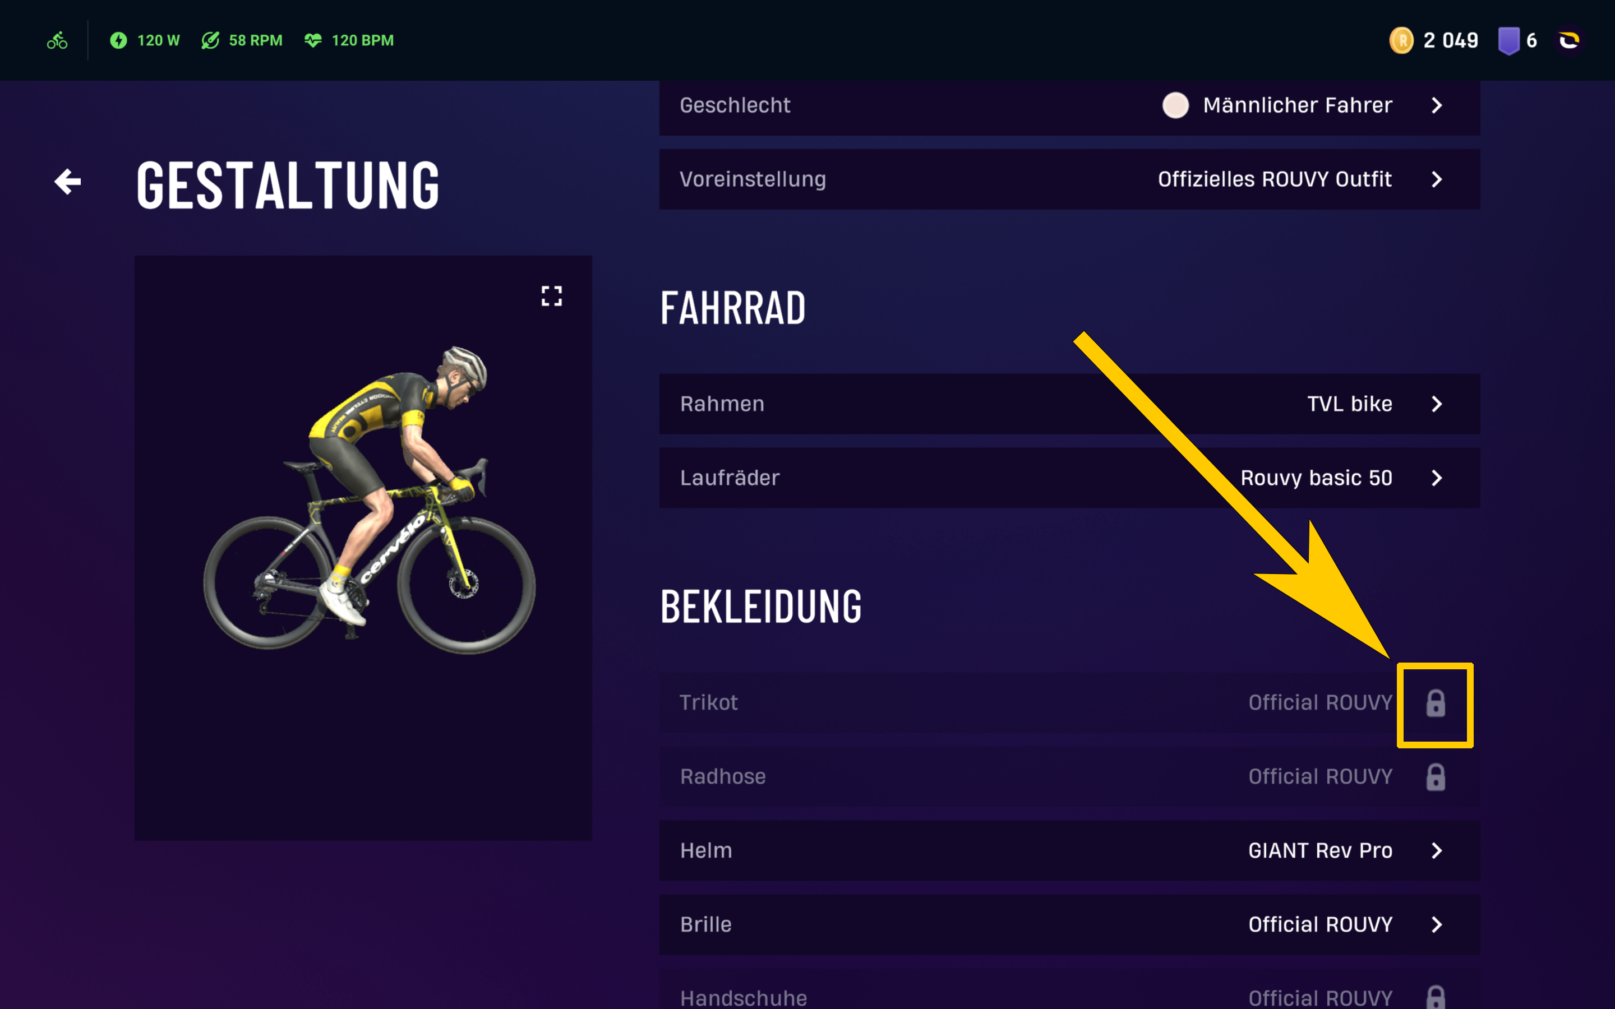This screenshot has height=1009, width=1615.
Task: Expand the rider preview to fullscreen
Action: 551,295
